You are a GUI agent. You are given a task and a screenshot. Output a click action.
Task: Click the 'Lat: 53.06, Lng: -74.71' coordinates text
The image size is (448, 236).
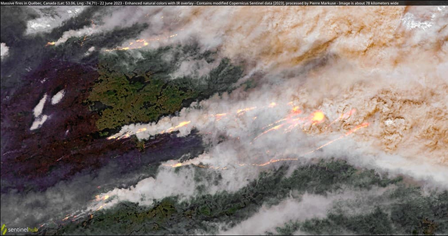pyautogui.click(x=77, y=3)
